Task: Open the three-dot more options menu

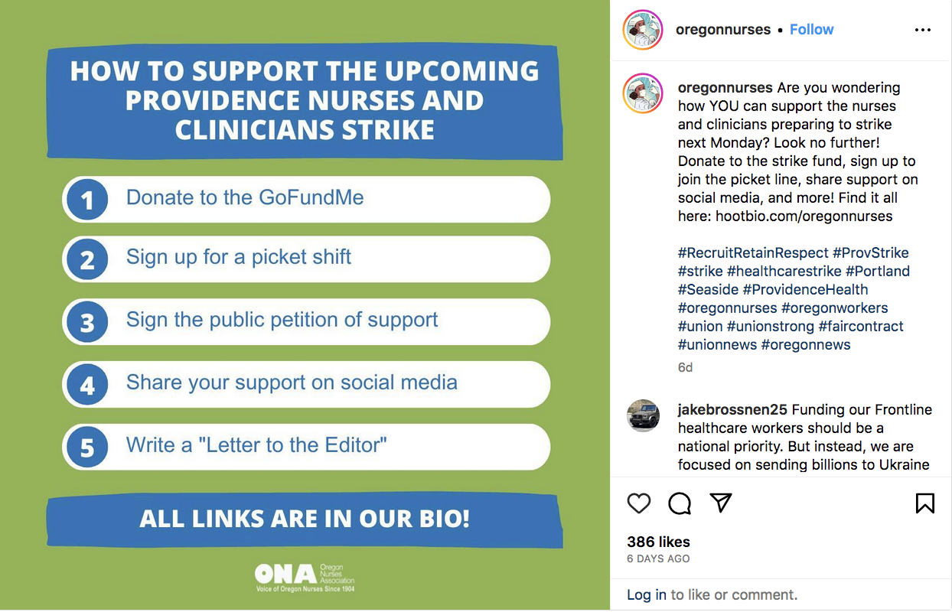Action: [x=923, y=30]
